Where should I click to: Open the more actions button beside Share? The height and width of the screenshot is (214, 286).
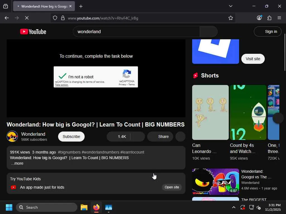coord(180,137)
